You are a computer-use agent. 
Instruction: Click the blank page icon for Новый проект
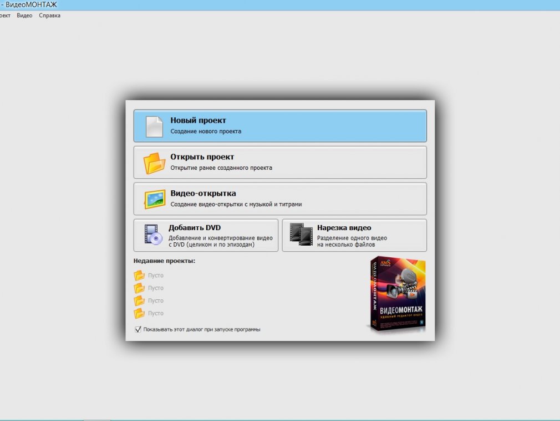click(154, 127)
